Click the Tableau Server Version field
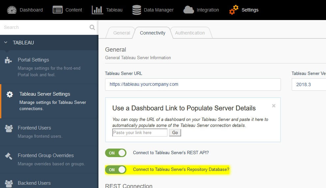 coord(309,84)
